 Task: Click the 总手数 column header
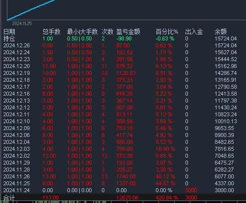click(x=51, y=32)
